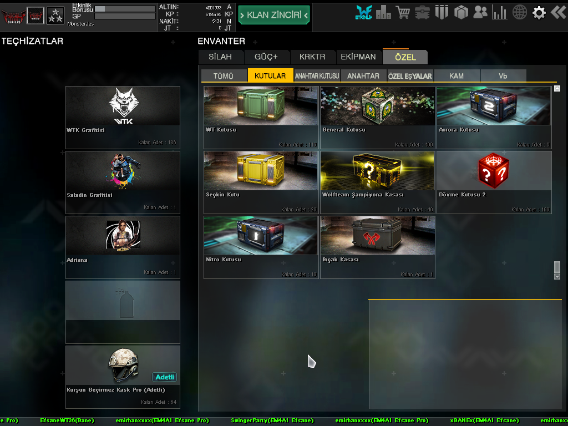Select the Seçkin Kutu yellow box
This screenshot has height=426, width=568.
261,182
